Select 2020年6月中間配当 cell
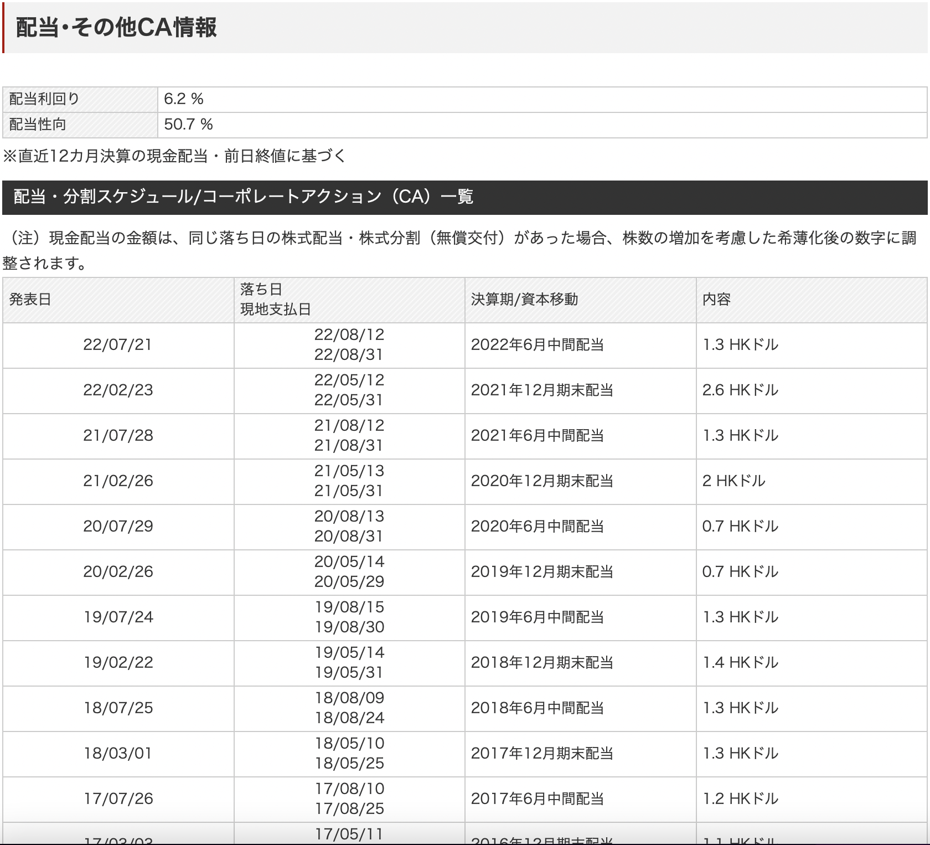Screen dimensions: 930x845 pos(581,527)
